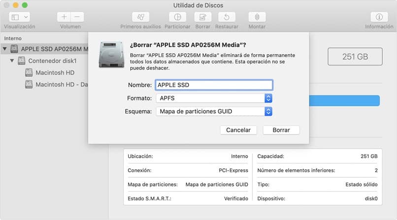Click the APPLE SSD drive icon in sidebar
This screenshot has height=220, width=397.
[x=14, y=49]
